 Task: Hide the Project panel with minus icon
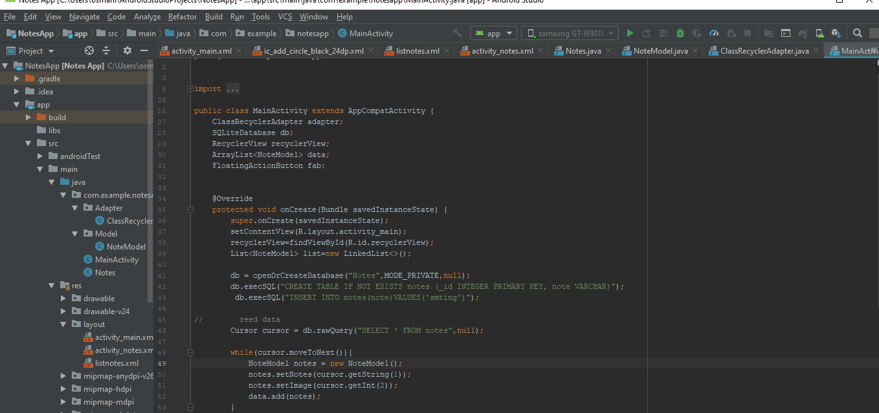point(144,50)
